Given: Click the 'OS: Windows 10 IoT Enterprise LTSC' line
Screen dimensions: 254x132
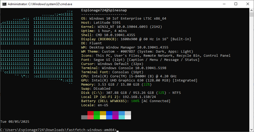Looking at the screenshot, I should coord(124,19).
